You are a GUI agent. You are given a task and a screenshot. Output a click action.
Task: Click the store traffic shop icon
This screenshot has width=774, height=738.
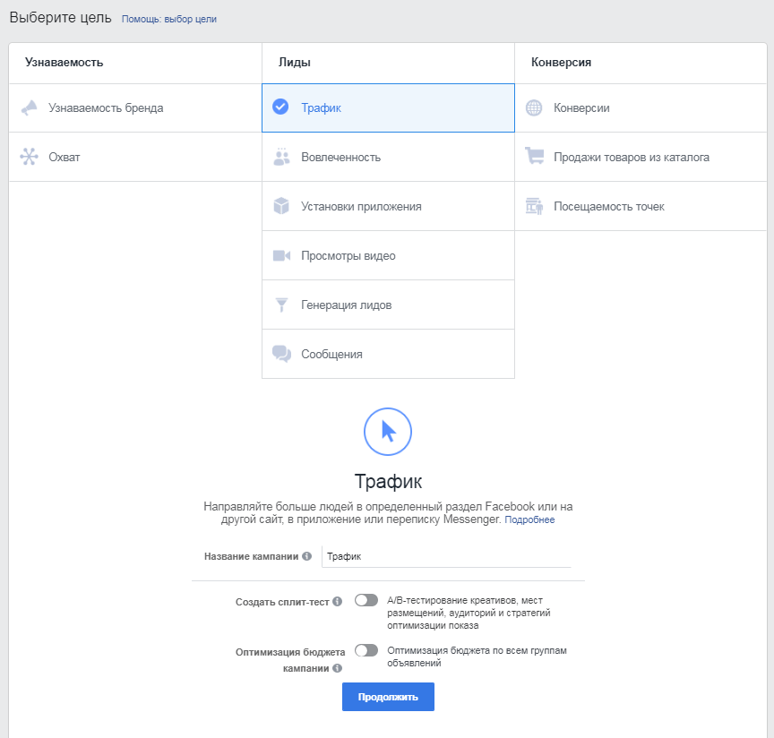point(534,206)
